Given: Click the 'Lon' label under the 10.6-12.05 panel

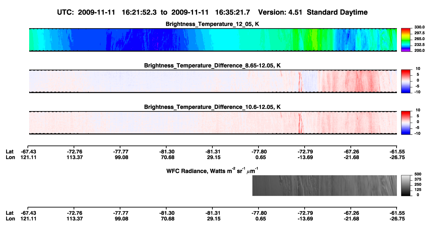Looking at the screenshot, I should (11, 157).
